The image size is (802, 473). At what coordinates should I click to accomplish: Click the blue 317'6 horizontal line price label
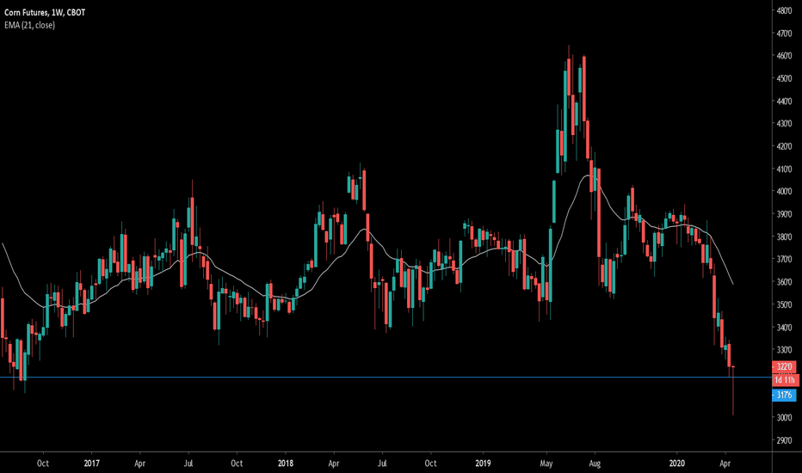click(784, 395)
